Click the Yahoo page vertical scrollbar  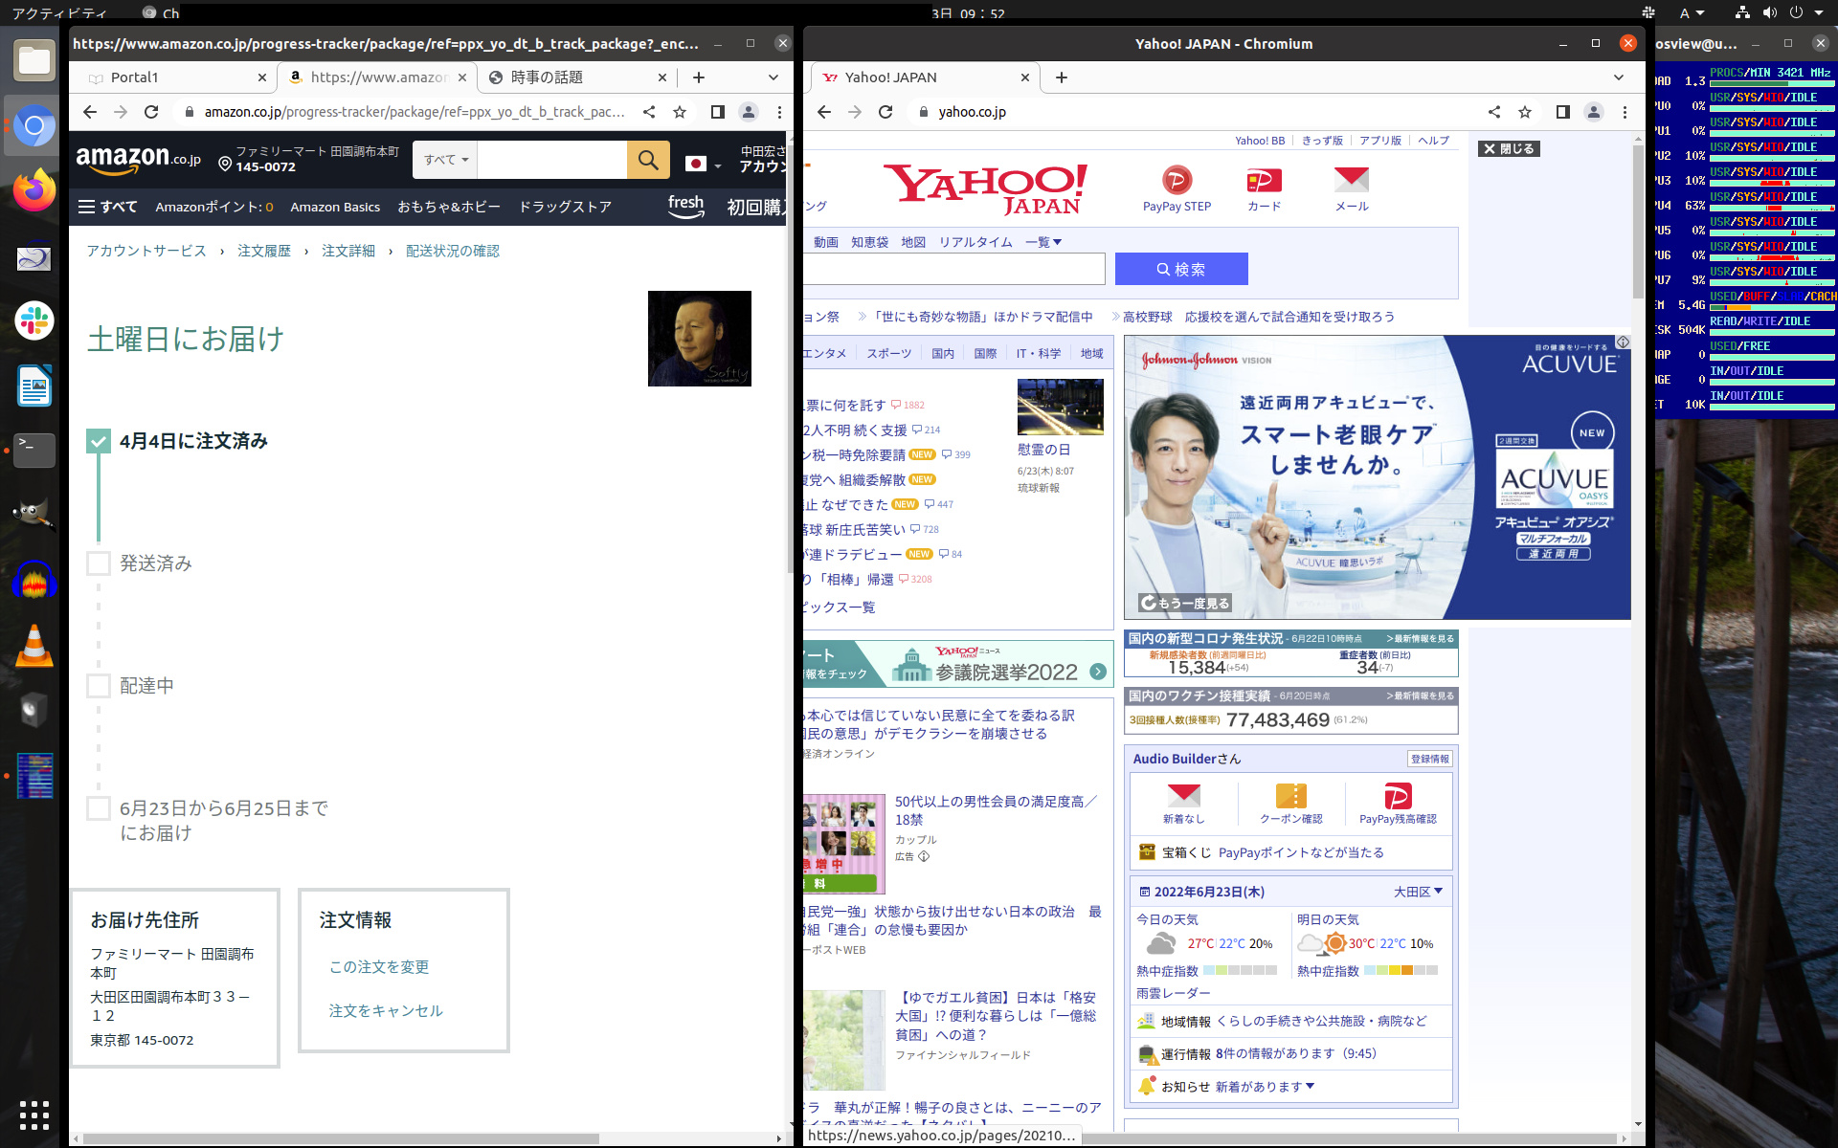pos(1638,220)
